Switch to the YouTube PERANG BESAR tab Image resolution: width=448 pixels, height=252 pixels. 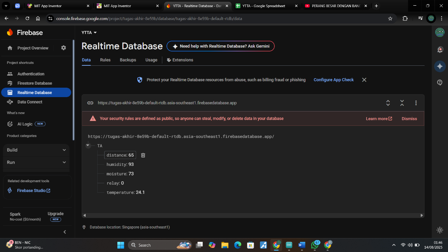(x=336, y=6)
